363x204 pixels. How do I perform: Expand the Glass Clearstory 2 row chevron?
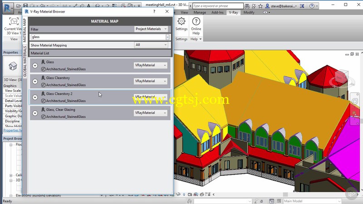click(35, 97)
